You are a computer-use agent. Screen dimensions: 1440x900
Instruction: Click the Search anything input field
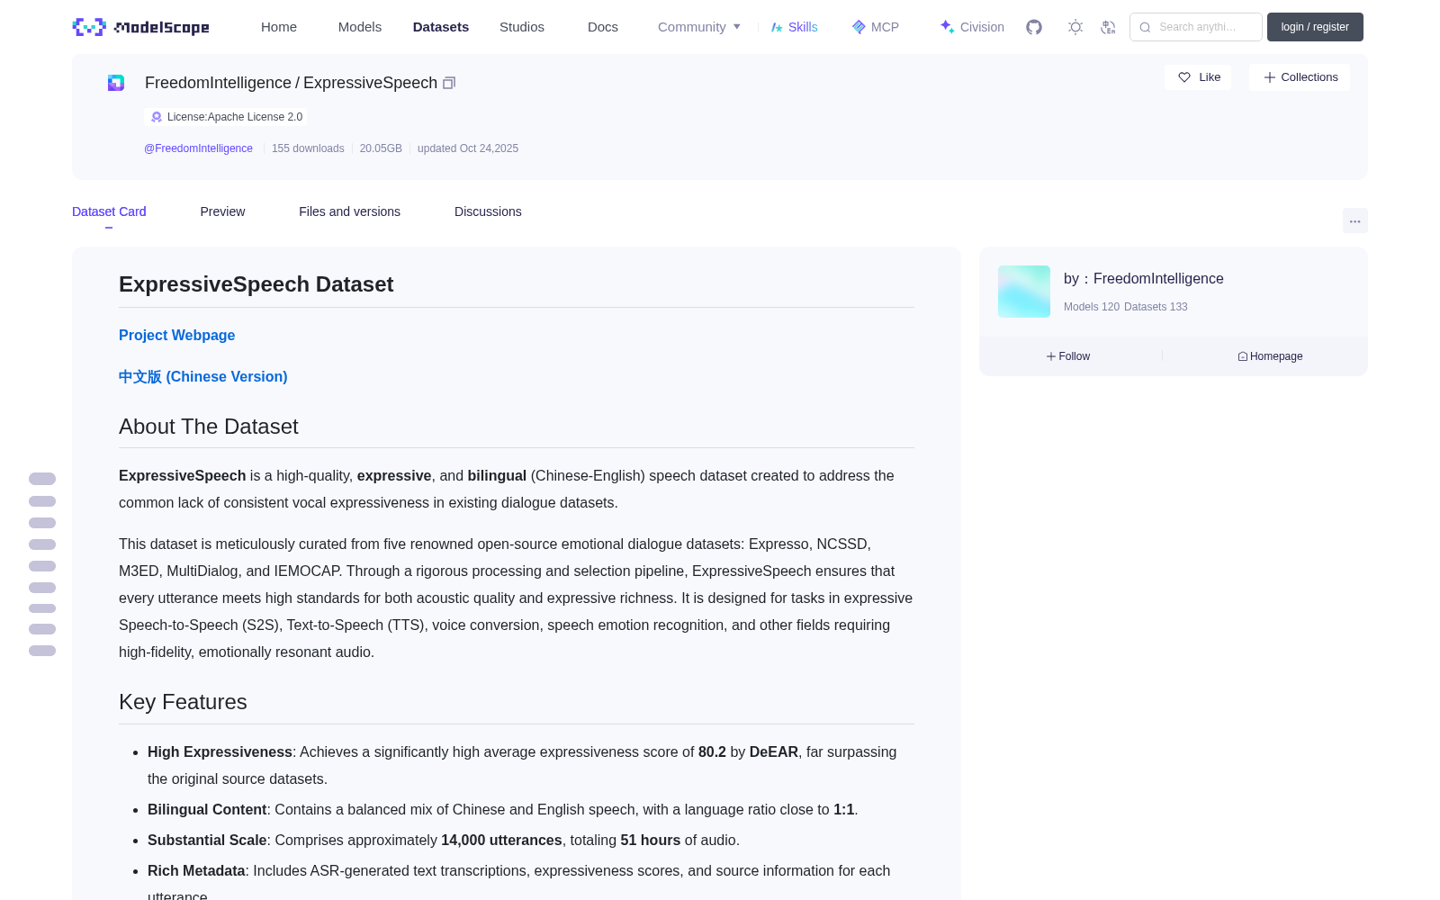click(x=1196, y=27)
